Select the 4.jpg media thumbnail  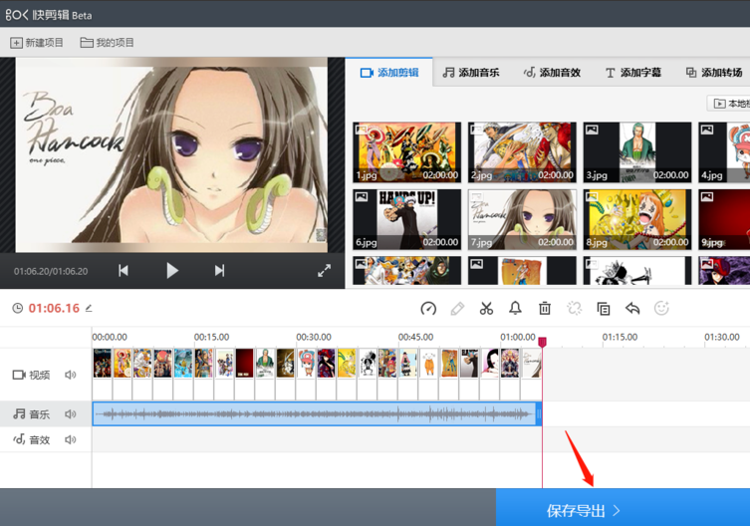click(724, 152)
